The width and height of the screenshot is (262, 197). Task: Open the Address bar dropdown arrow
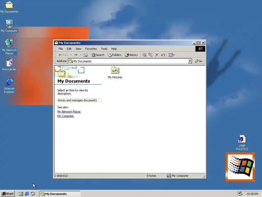point(190,61)
